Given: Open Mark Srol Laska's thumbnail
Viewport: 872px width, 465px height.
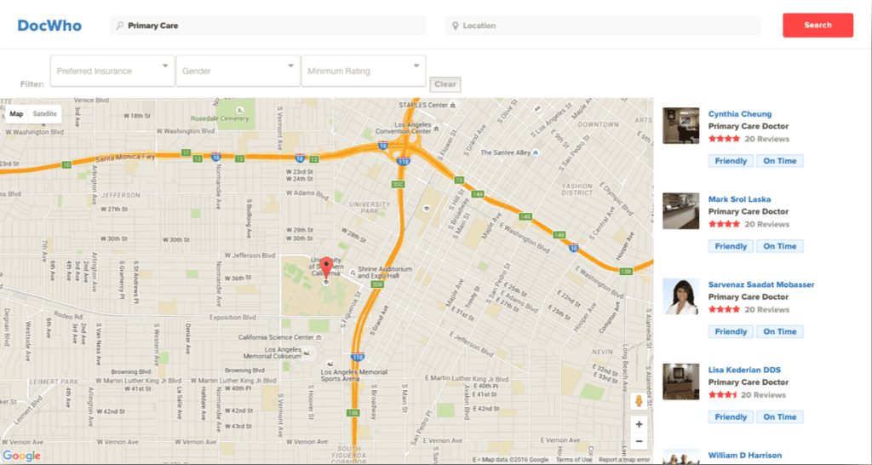Looking at the screenshot, I should coord(680,211).
